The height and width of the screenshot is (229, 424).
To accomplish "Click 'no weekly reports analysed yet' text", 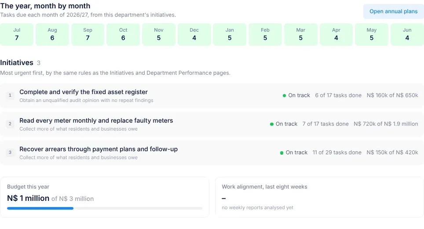I will [257, 207].
